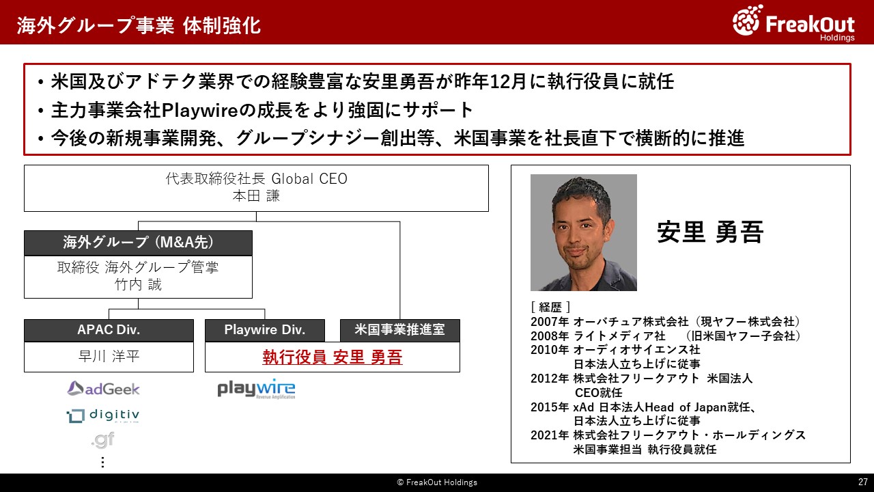Screen dimensions: 874x492
Task: Click the bullet mentioning Playwireの成長
Action: coord(255,110)
